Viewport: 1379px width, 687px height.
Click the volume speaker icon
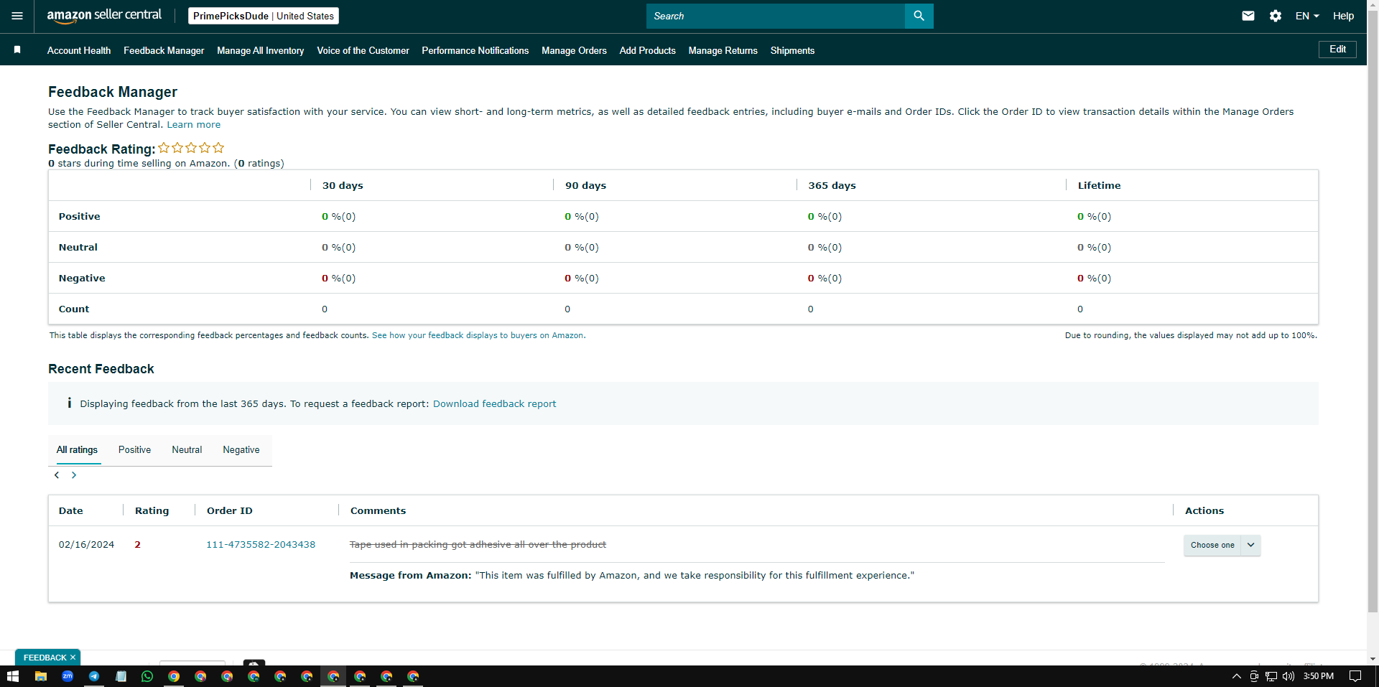1289,676
